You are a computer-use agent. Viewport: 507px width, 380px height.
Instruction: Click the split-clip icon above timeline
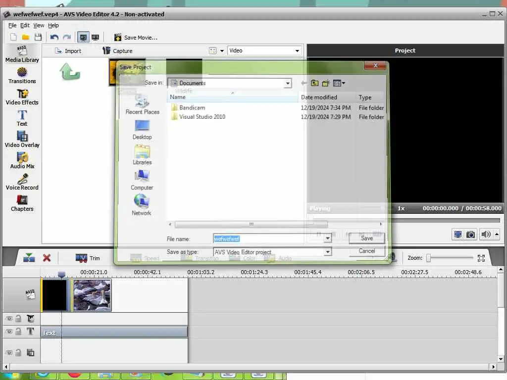pos(29,258)
